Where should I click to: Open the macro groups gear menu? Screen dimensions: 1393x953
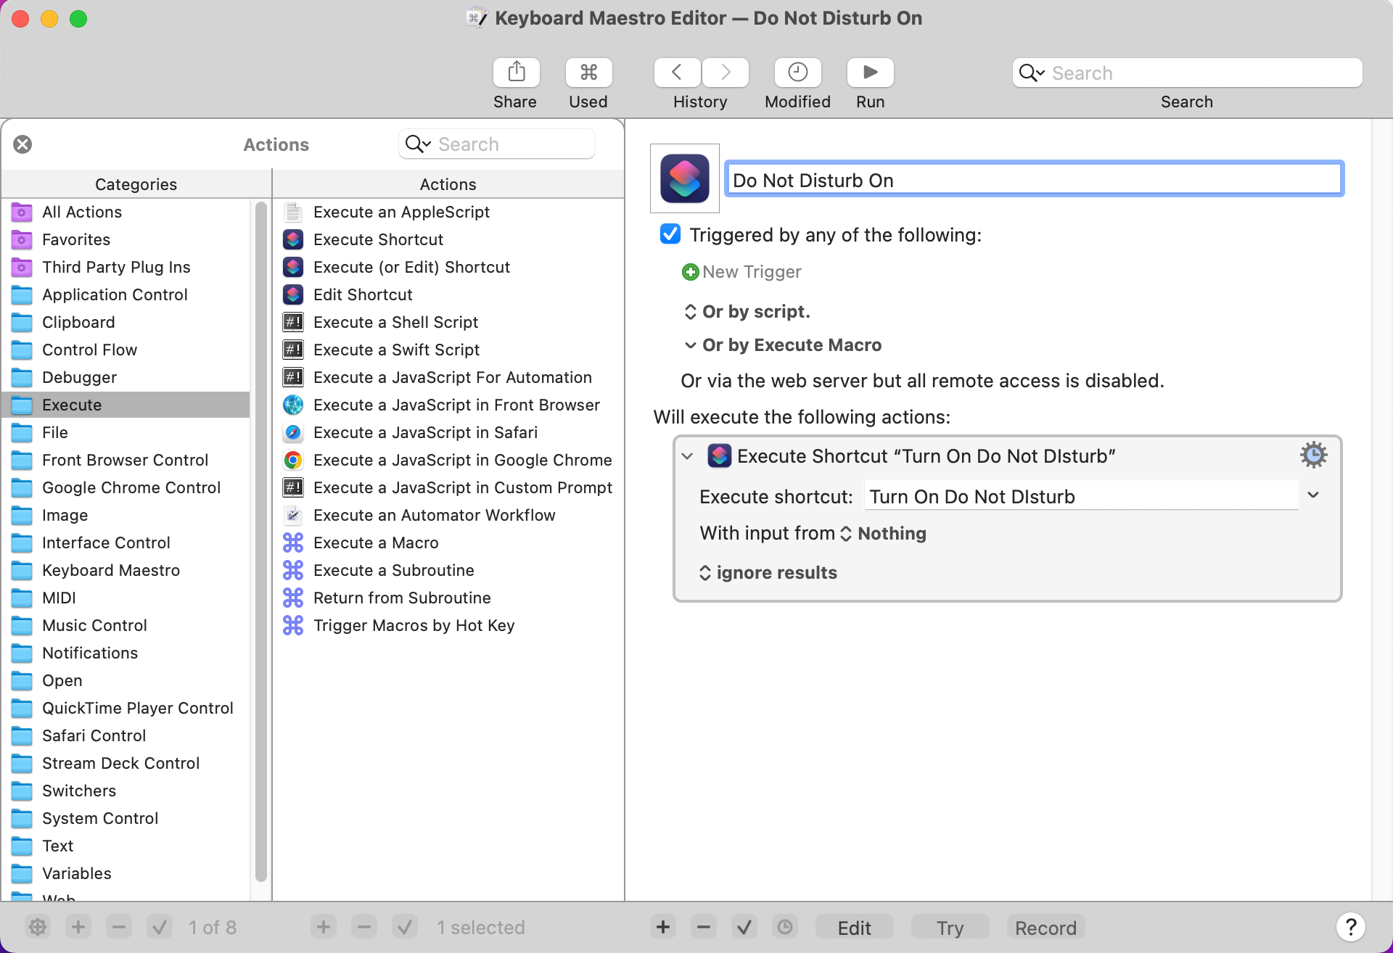[x=38, y=927]
